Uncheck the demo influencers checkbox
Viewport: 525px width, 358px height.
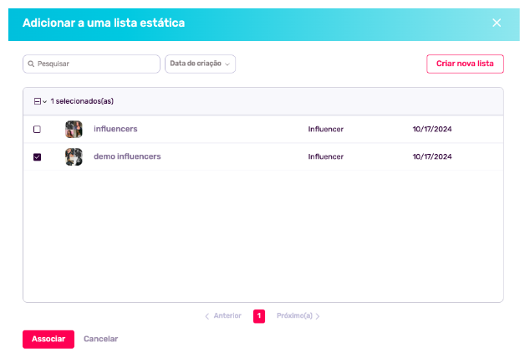tap(37, 156)
